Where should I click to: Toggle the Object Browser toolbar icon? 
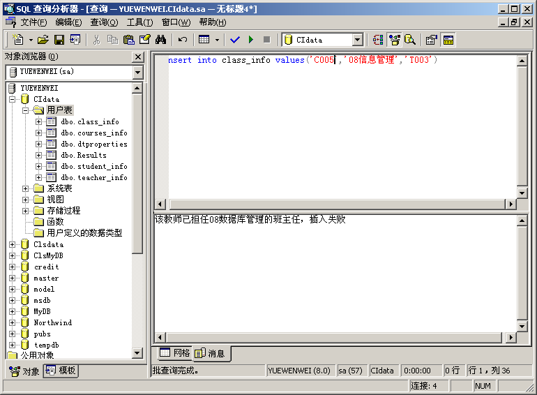click(x=394, y=40)
